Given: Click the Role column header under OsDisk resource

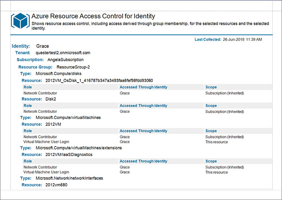Looking at the screenshot, I should [28, 87].
